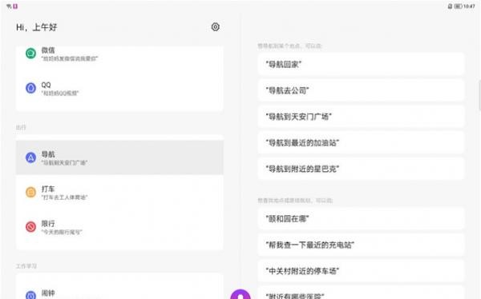Select the 导航 skill row

(x=119, y=157)
